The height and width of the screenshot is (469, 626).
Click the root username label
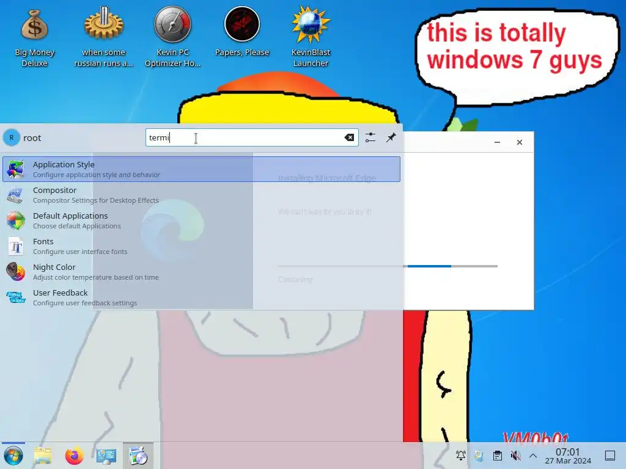tap(32, 138)
